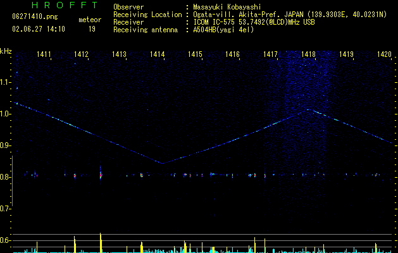Image resolution: width=398 pixels, height=253 pixels.
Task: Click the 1.0 frequency axis label
Action: coord(5,114)
